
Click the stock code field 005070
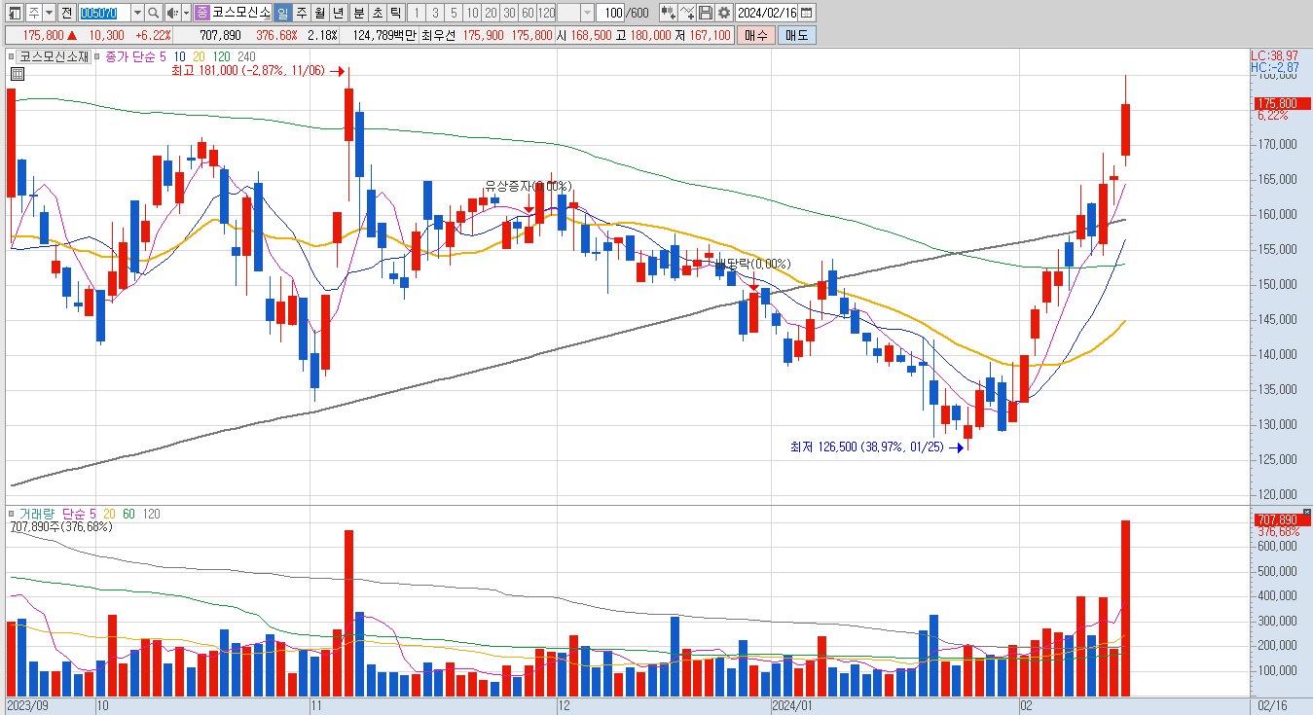103,13
